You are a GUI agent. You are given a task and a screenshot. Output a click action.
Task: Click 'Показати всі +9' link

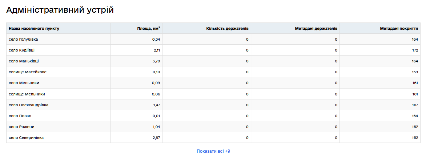pos(213,151)
